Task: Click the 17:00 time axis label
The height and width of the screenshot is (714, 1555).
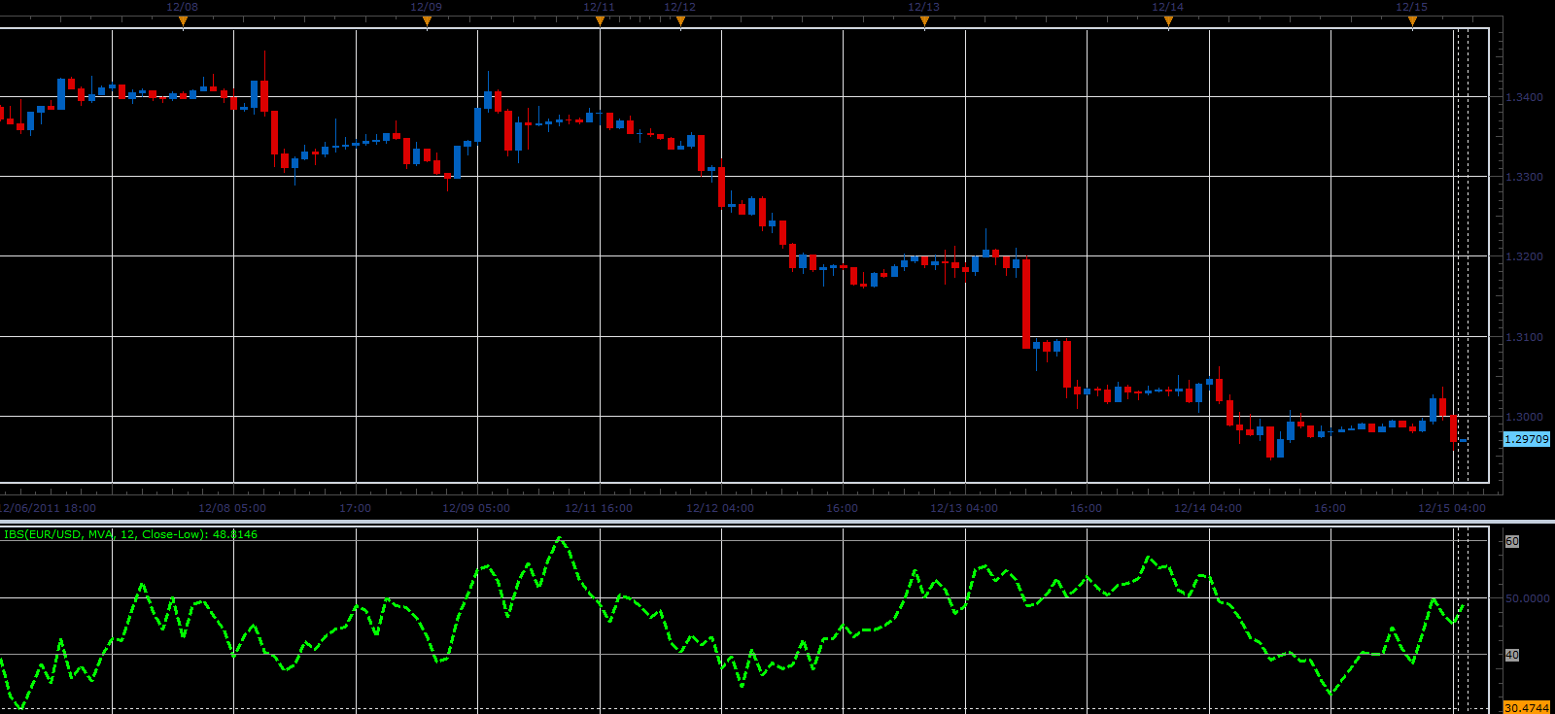Action: pos(356,508)
